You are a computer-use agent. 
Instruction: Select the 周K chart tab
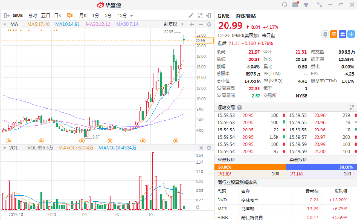click(x=70, y=16)
